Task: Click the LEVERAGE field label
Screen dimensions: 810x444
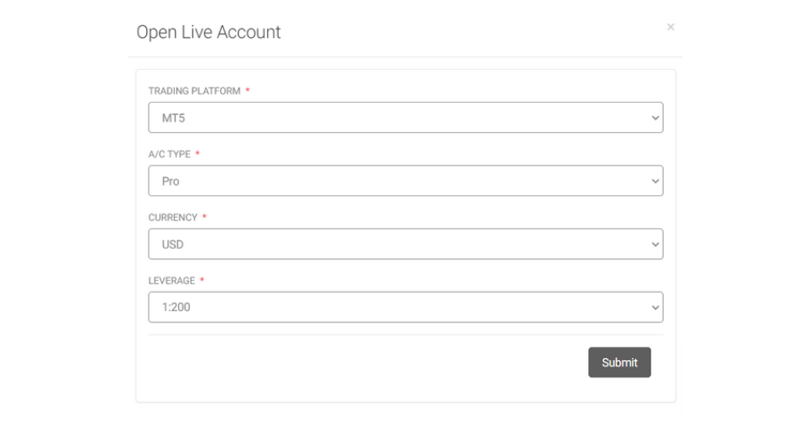Action: [171, 280]
